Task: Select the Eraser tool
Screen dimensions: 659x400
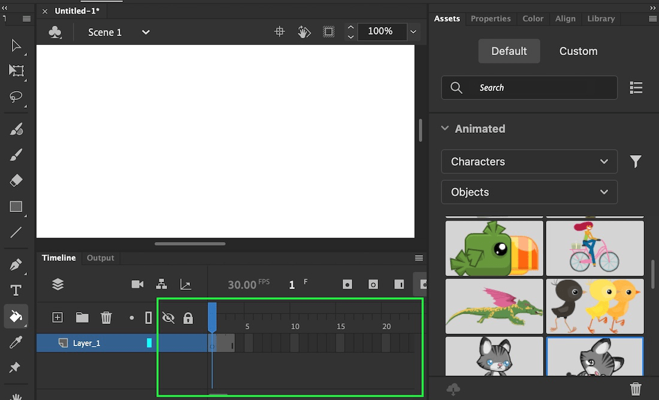Action: [17, 180]
